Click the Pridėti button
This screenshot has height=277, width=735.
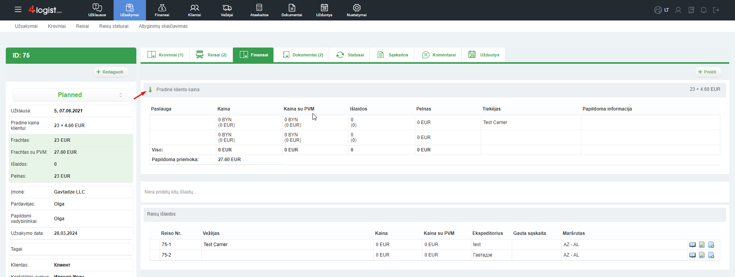708,72
